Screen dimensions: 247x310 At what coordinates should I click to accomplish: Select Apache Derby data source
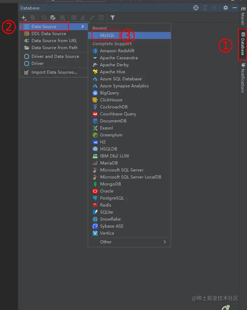click(129, 65)
